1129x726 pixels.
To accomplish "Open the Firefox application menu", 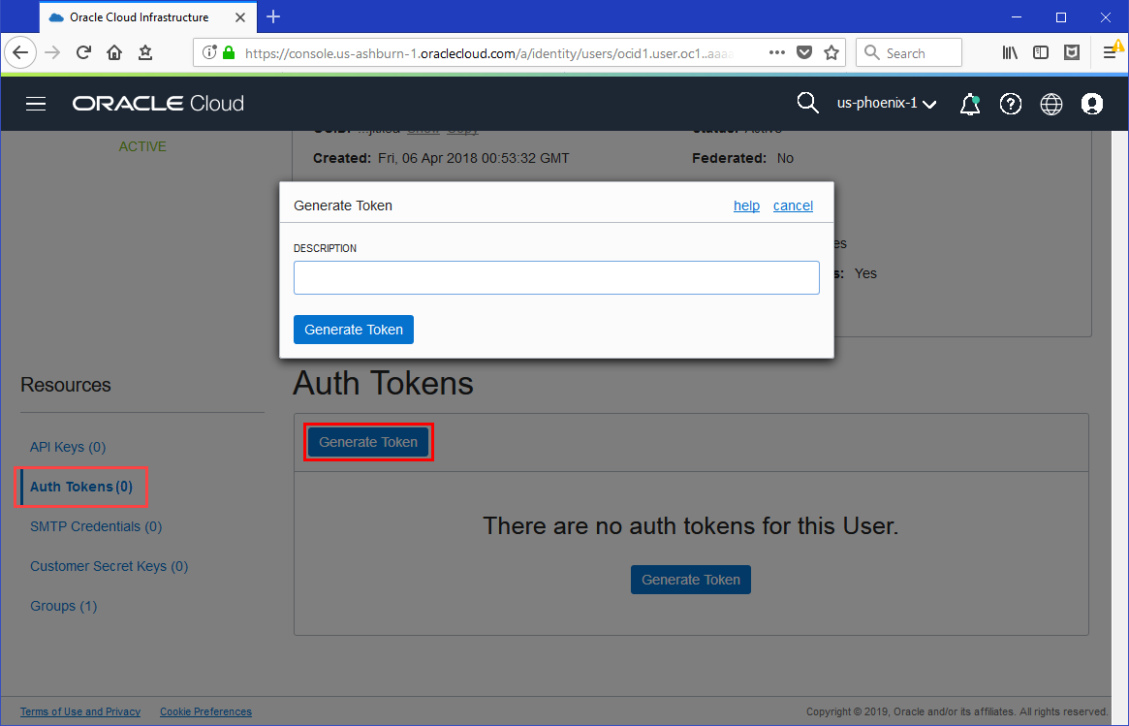I will (x=1110, y=52).
